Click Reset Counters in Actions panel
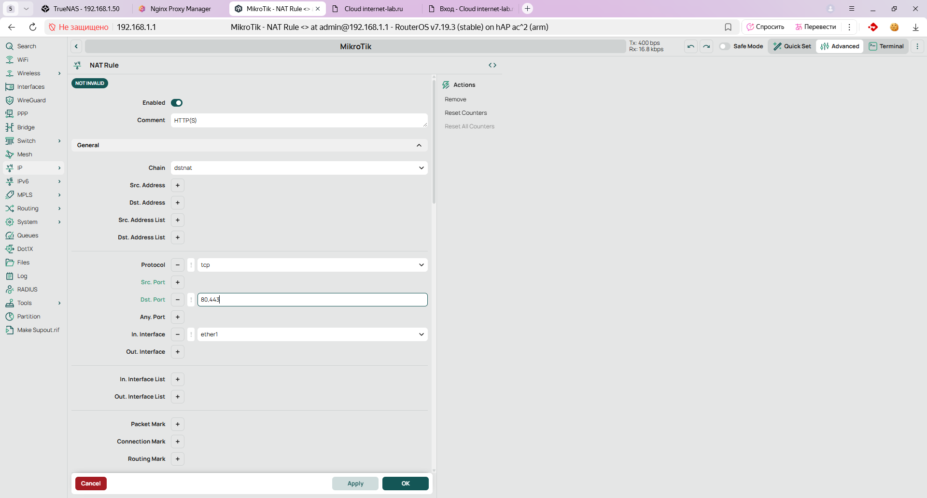 [465, 113]
